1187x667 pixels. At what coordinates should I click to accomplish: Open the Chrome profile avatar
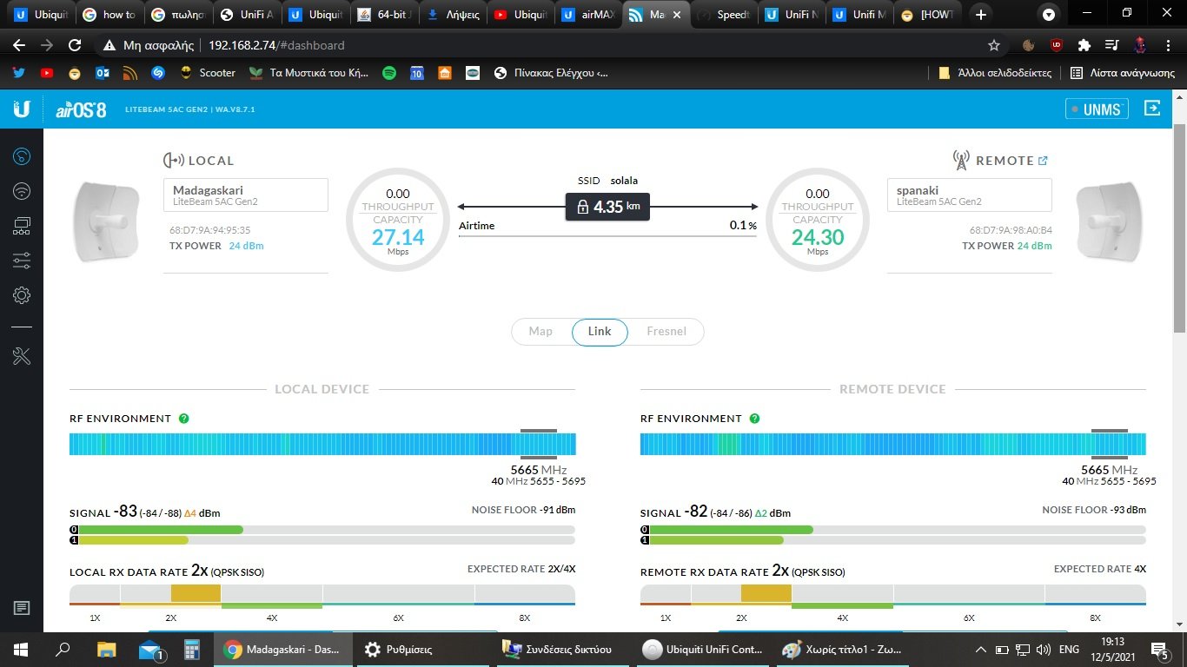click(1140, 45)
